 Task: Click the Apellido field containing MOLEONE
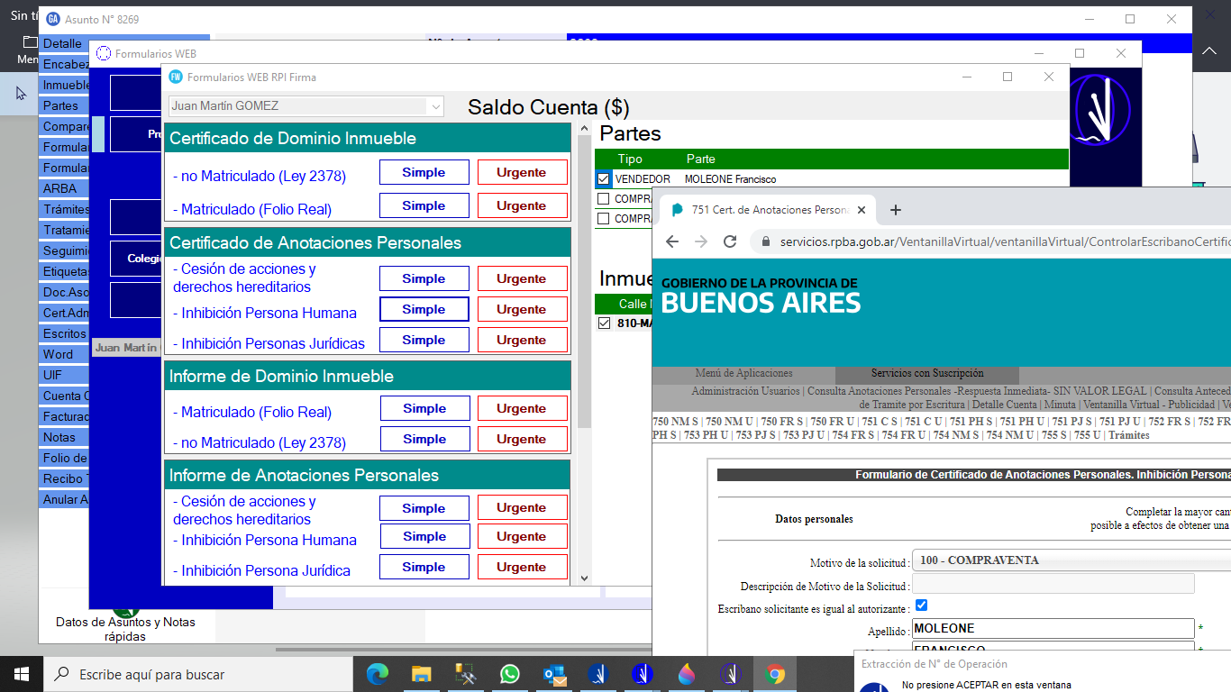[x=1053, y=628]
